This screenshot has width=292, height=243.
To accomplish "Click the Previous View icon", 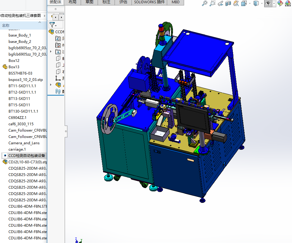I will click(x=220, y=3).
